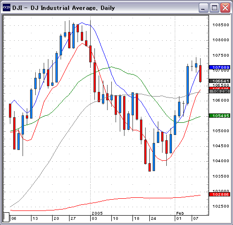The image size is (233, 225).
Task: Click the 104000 price axis value
Action: click(x=221, y=161)
